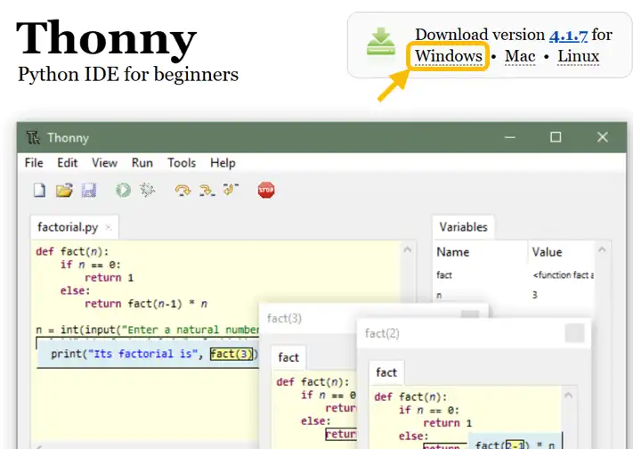Viewport: 633px width, 449px height.
Task: Maximize the Thonny window
Action: [x=556, y=137]
